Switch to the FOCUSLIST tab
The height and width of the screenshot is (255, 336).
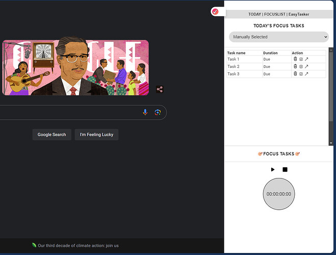tap(275, 14)
